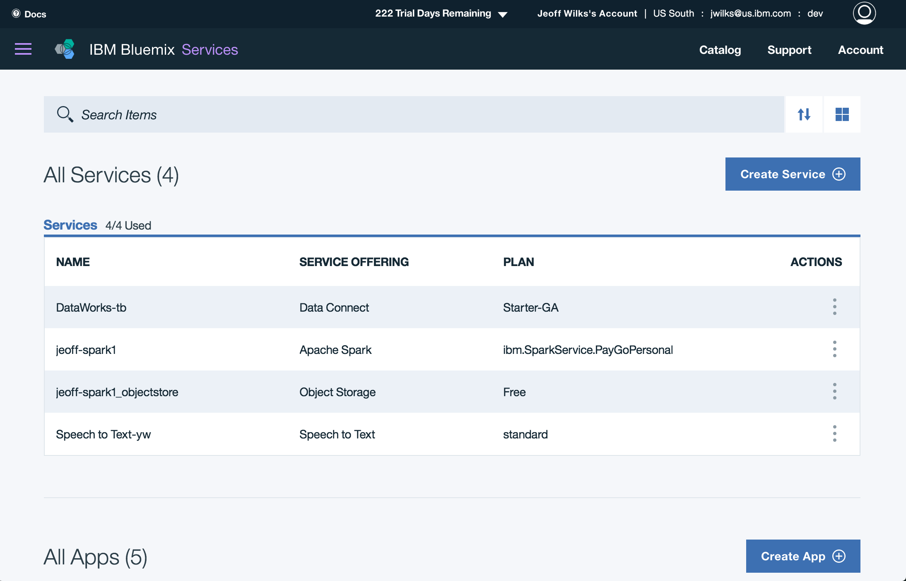
Task: Switch to grid view icon
Action: (842, 114)
